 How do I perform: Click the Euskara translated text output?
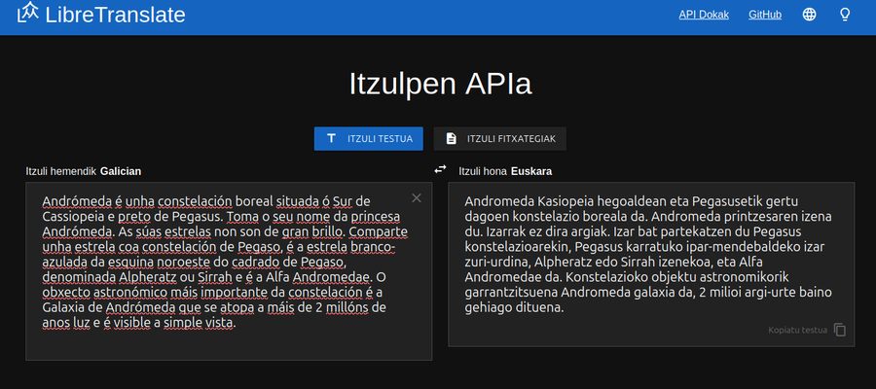coord(651,265)
